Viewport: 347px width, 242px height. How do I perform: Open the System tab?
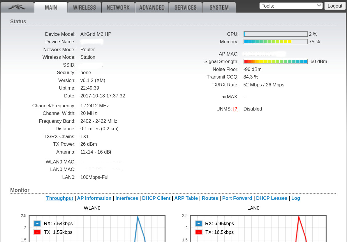click(x=219, y=8)
